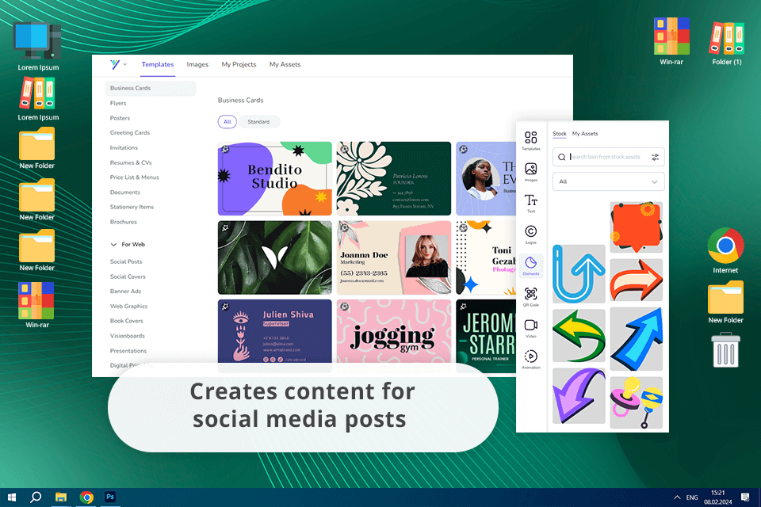Open the Images panel icon in sidebar
761x507 pixels.
[x=530, y=172]
